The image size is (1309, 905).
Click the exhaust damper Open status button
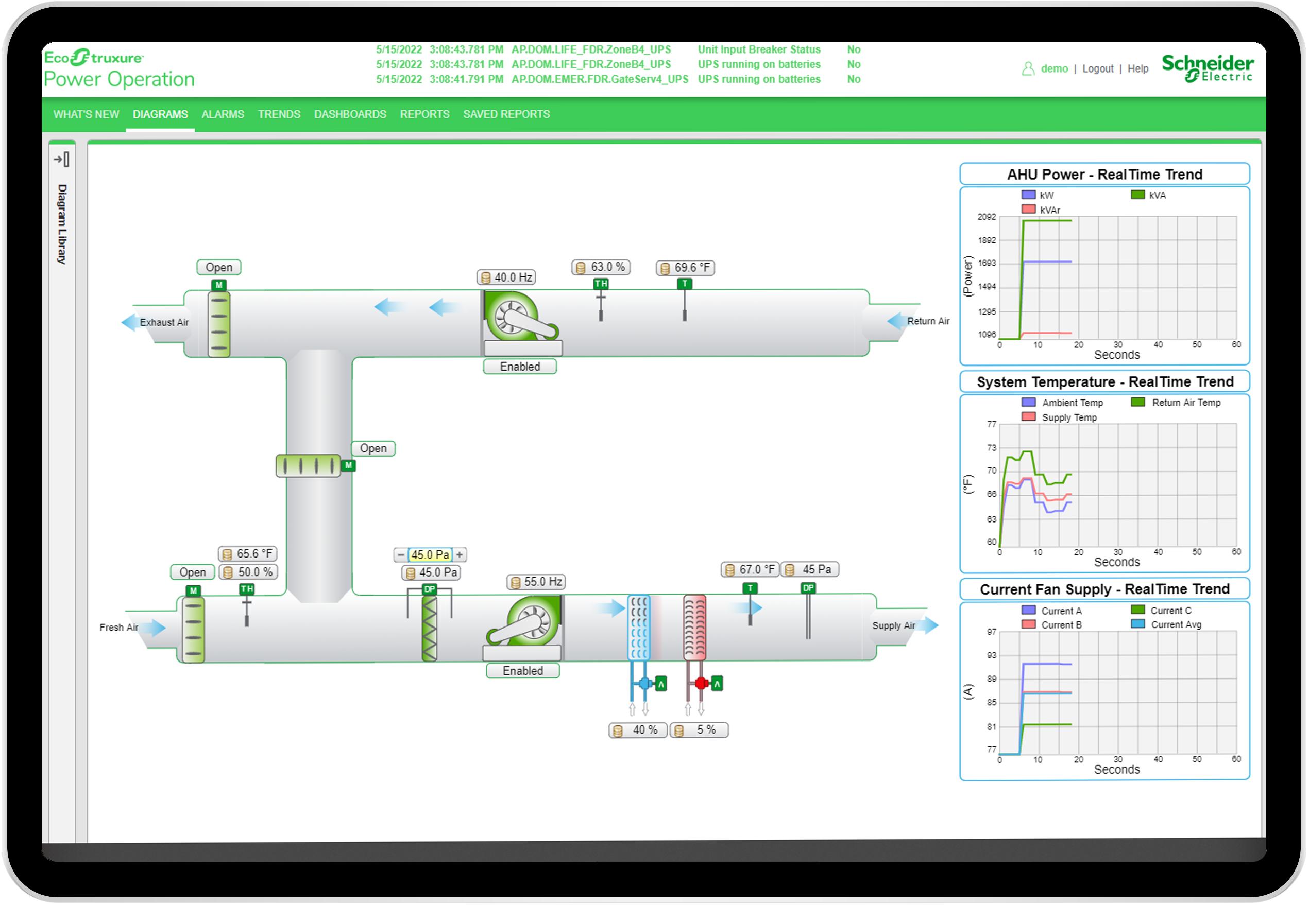pos(219,268)
